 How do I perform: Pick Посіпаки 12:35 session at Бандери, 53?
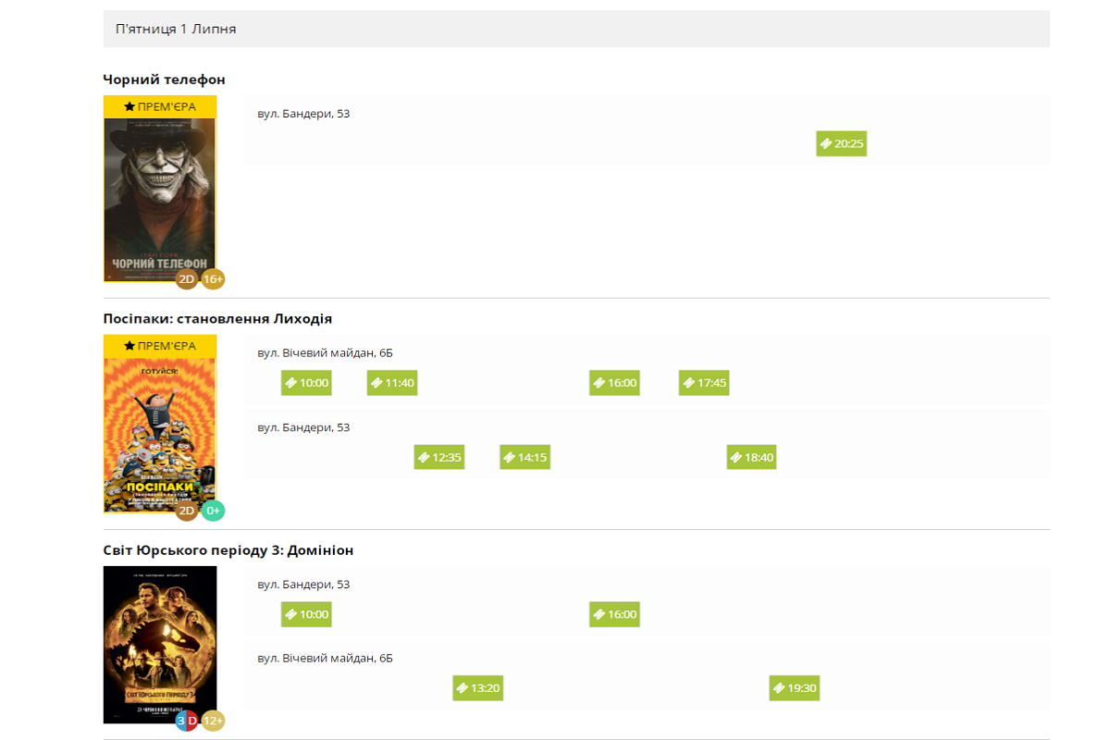click(x=439, y=457)
